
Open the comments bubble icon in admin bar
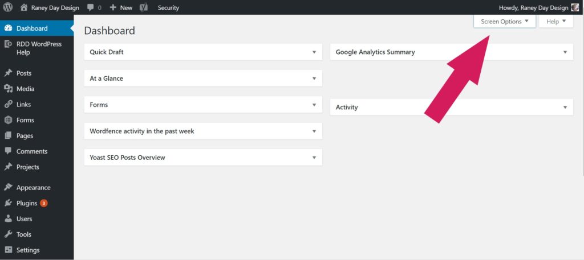[90, 7]
